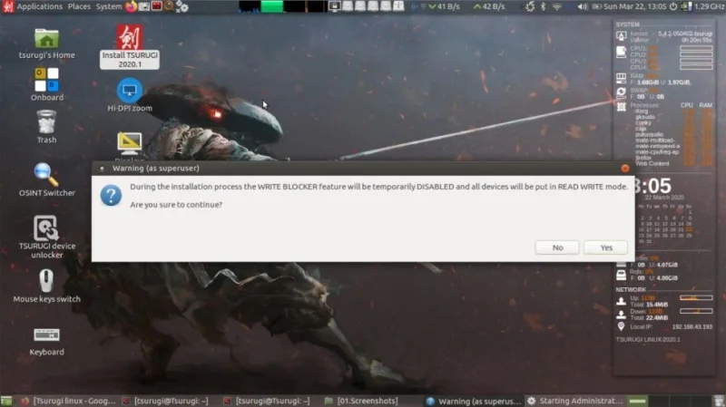Image resolution: width=726 pixels, height=407 pixels.
Task: Switch to the Warning (as superuser) taskbar item
Action: click(x=473, y=401)
